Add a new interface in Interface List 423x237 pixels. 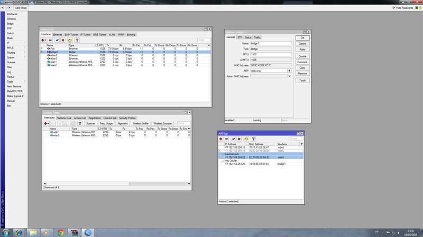tap(43, 40)
